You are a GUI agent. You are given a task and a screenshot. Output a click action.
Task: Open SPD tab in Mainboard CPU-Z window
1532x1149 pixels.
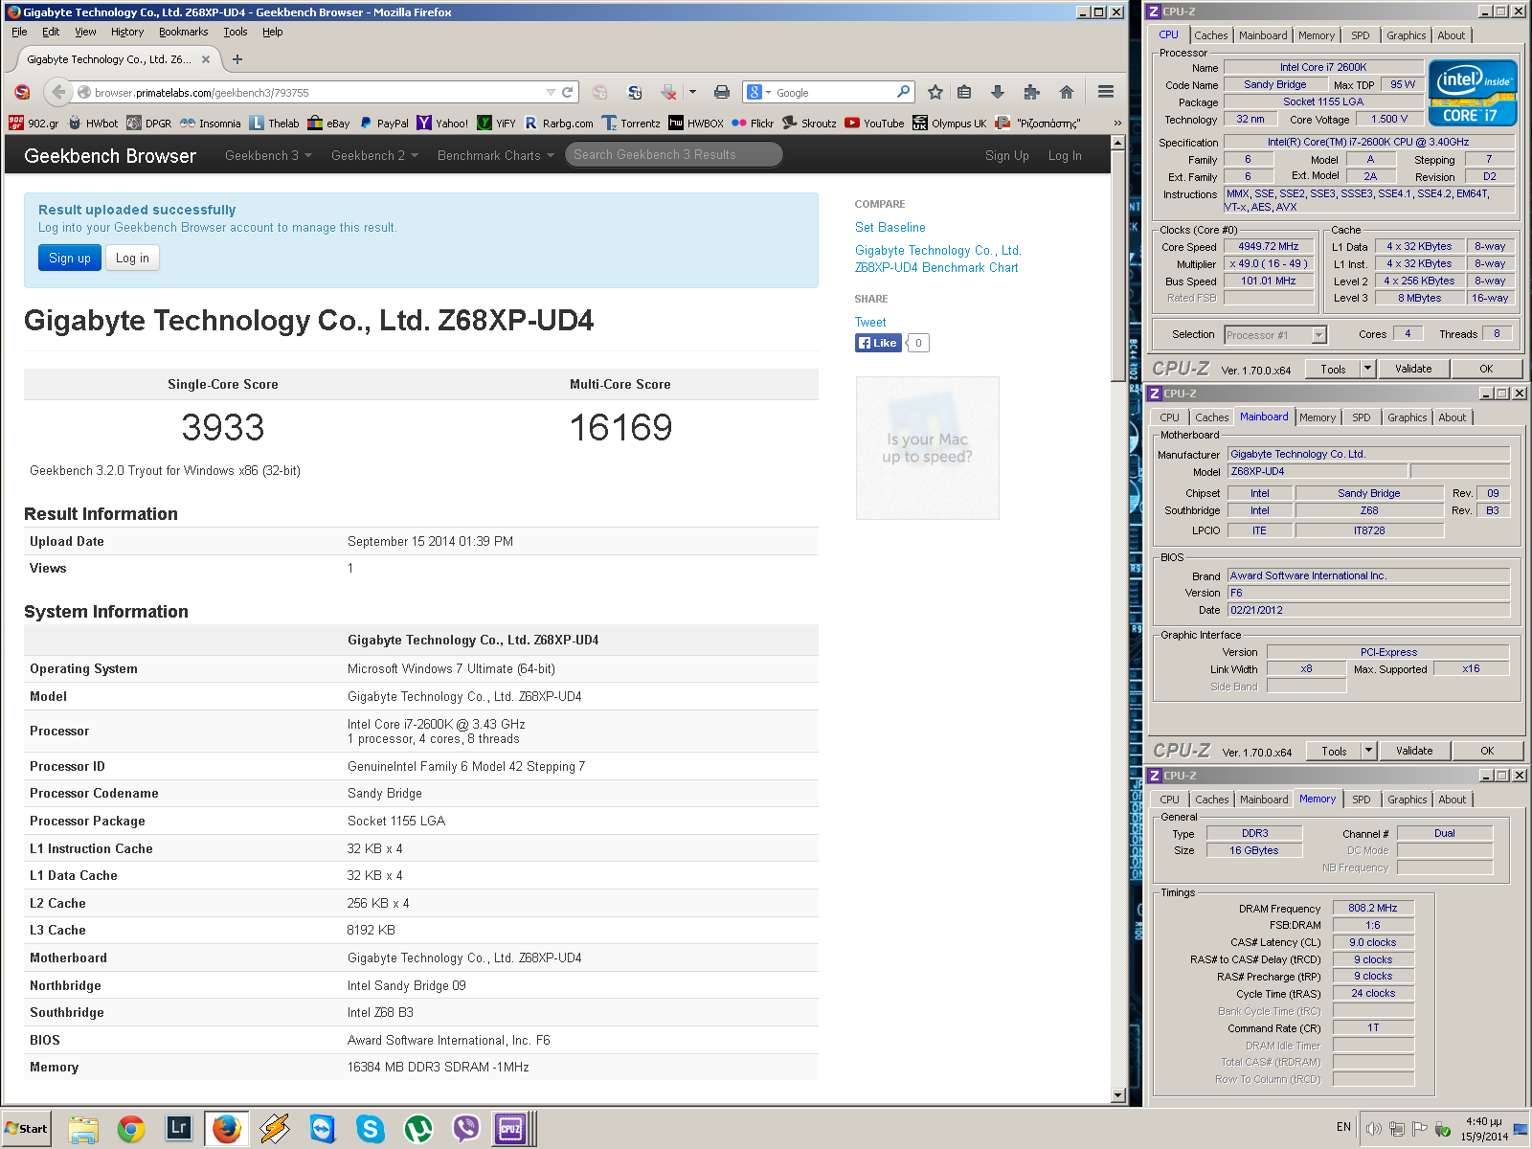(x=1361, y=417)
